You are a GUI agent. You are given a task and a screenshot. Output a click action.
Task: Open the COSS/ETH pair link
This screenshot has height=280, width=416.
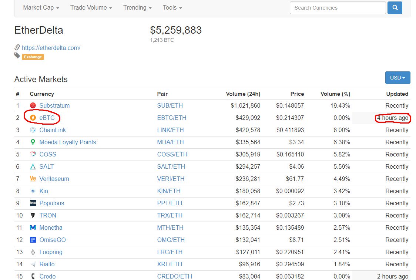pyautogui.click(x=172, y=154)
